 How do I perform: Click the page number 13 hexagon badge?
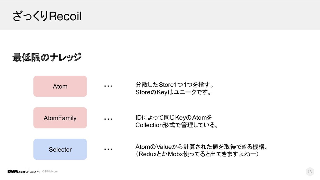click(310, 172)
